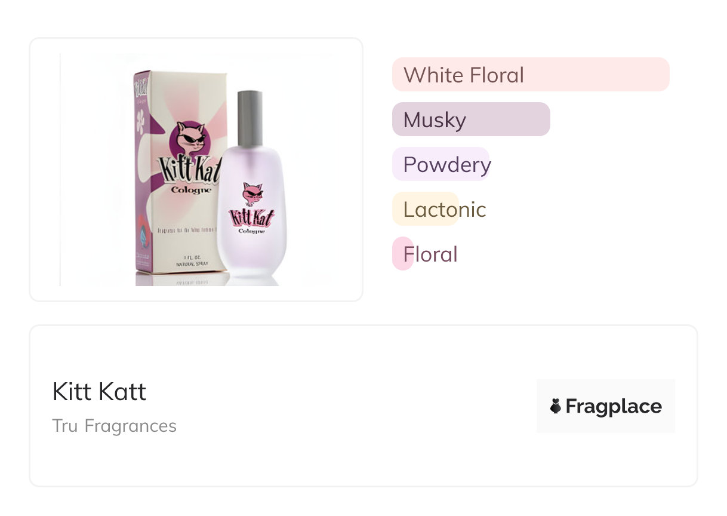Click the pink Floral accord bar

403,254
